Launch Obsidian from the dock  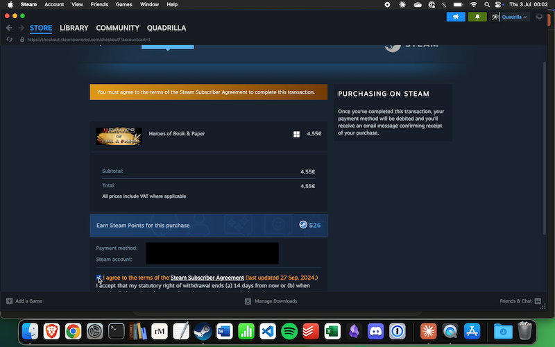tap(354, 332)
